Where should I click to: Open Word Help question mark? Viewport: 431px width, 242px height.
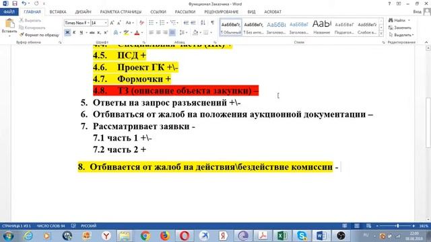(389, 4)
